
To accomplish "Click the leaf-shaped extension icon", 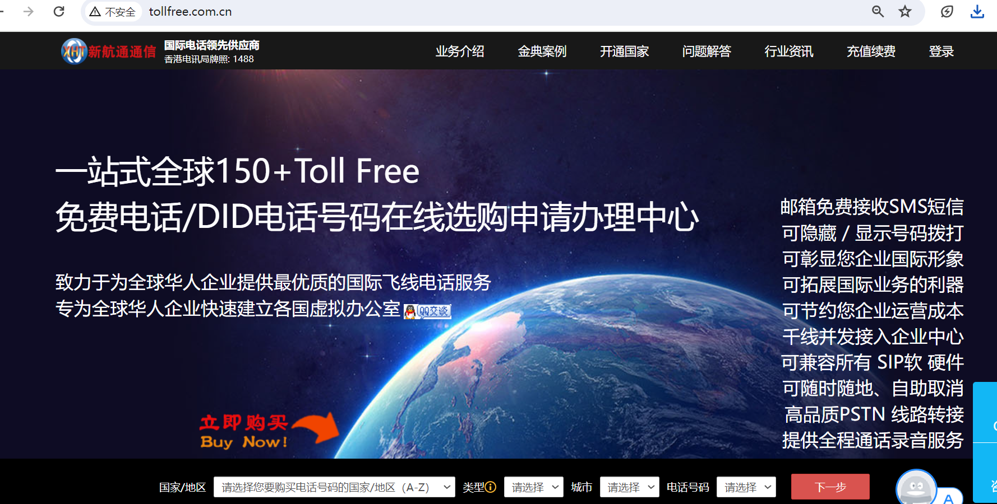I will pos(947,11).
